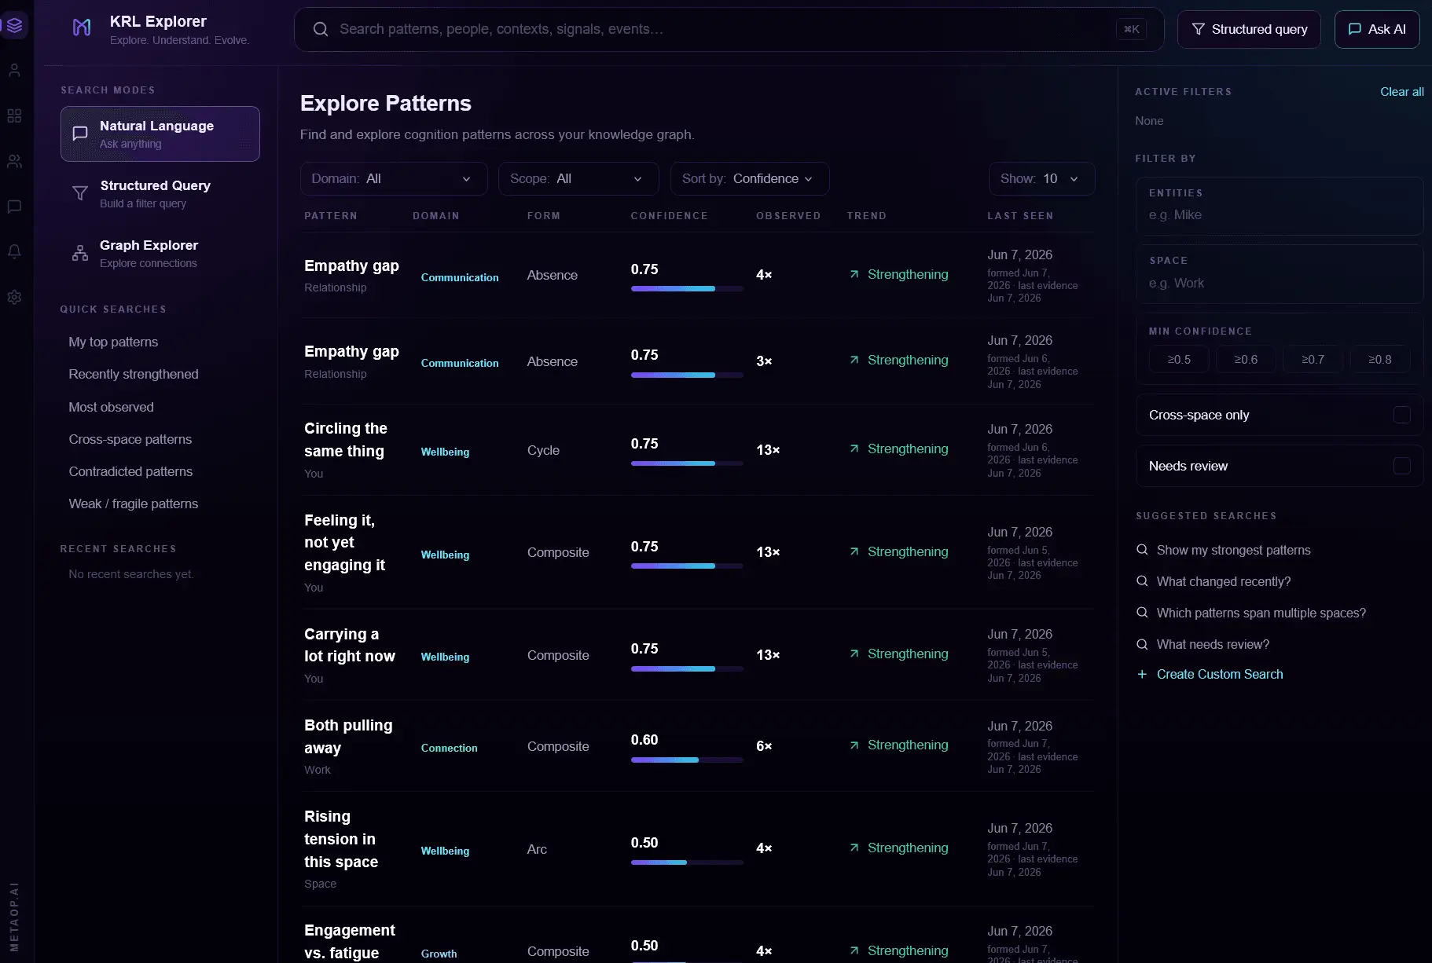Select Show my strongest patterns suggestion
Screen dimensions: 1432x963
click(x=1234, y=550)
